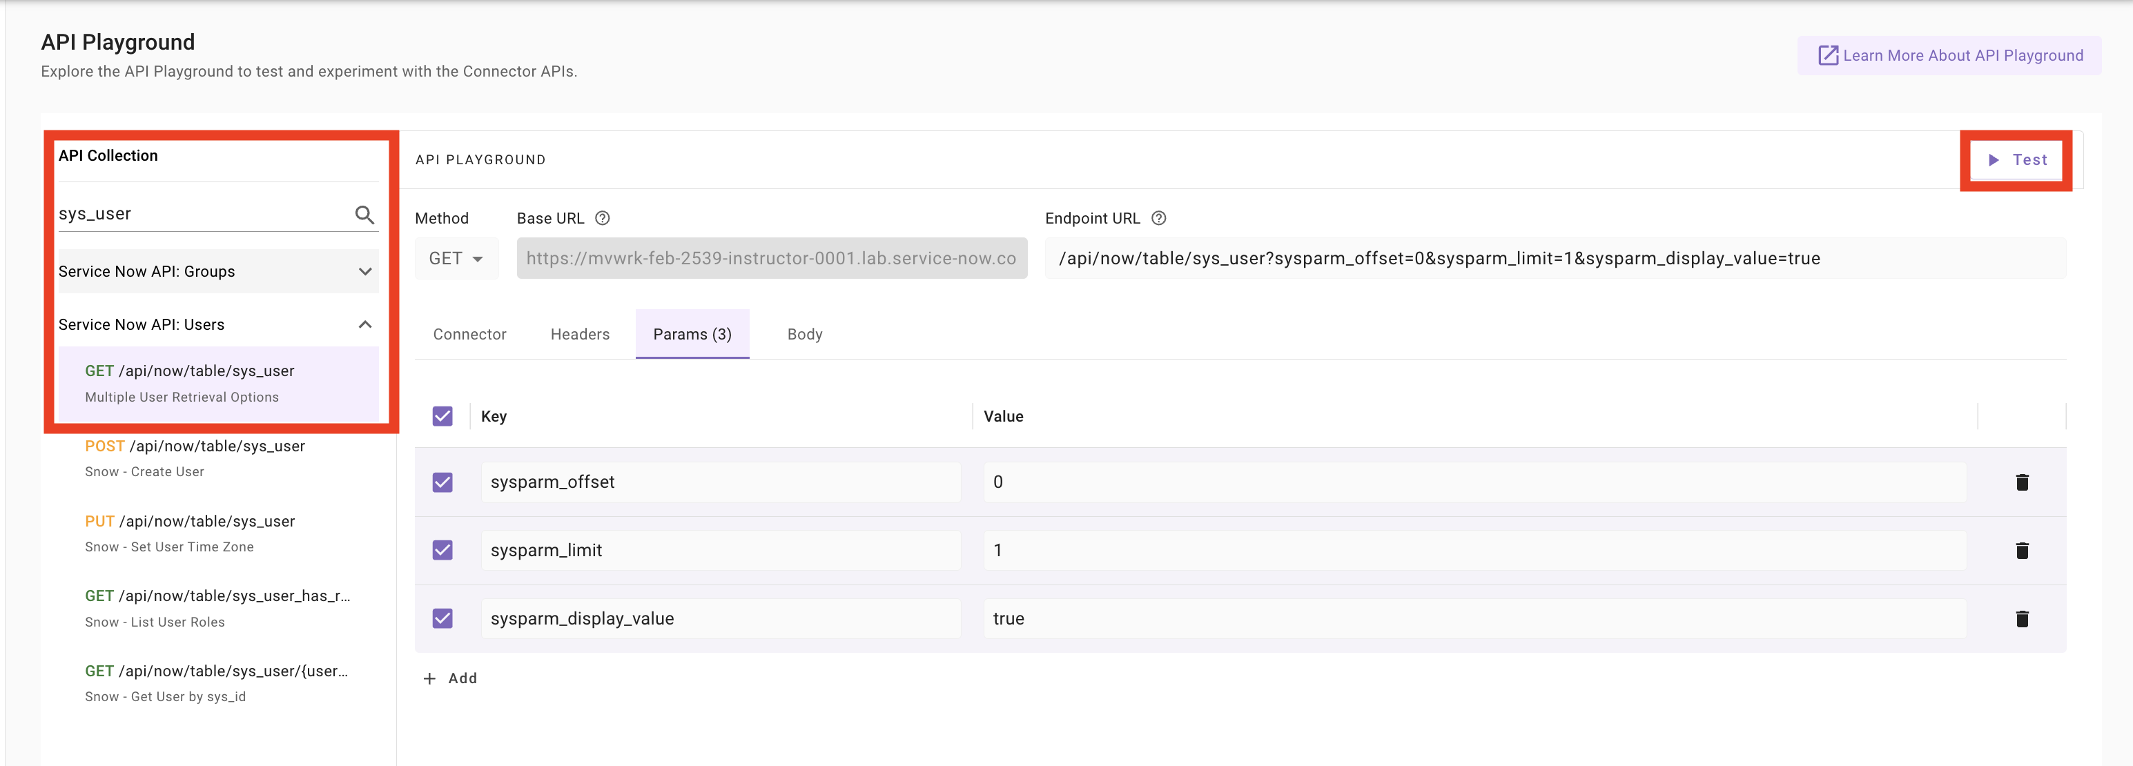The image size is (2133, 766).
Task: Click the Endpoint URL input field
Action: [x=1555, y=258]
